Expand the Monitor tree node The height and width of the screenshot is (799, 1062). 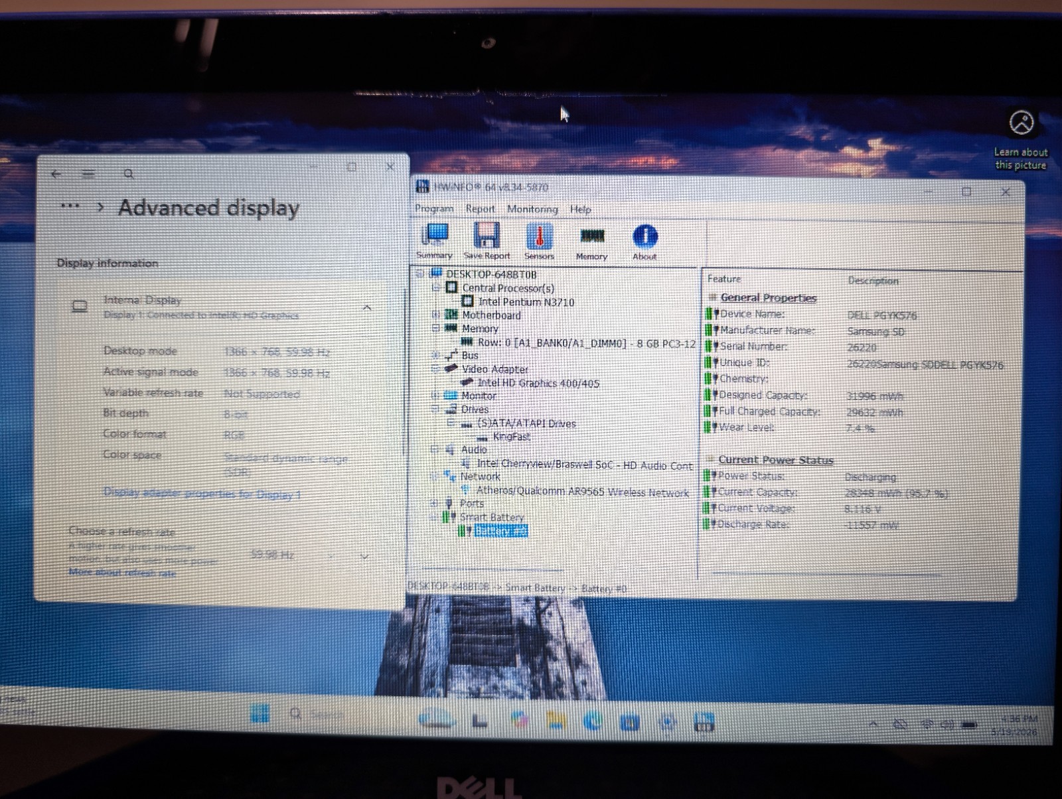(x=436, y=396)
